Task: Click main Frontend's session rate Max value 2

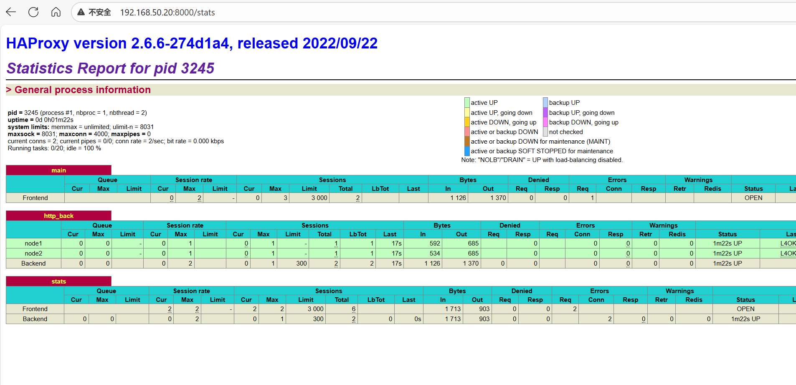Action: [199, 198]
